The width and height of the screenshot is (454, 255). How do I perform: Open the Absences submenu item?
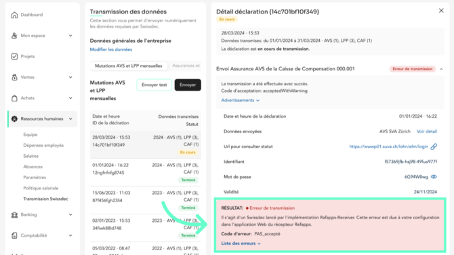(33, 166)
